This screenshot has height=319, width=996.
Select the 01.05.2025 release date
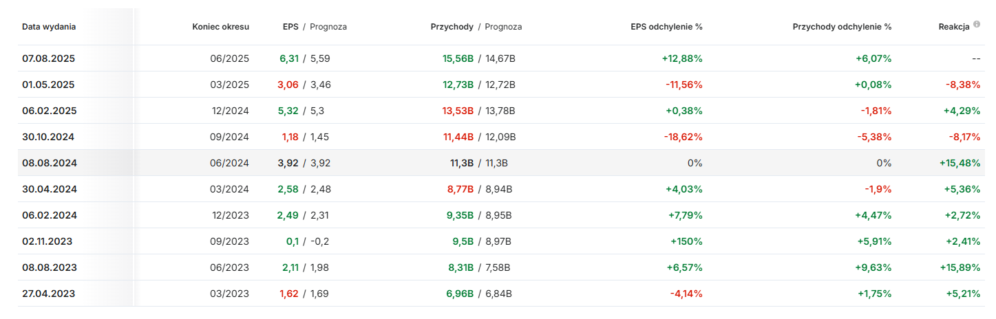(48, 85)
